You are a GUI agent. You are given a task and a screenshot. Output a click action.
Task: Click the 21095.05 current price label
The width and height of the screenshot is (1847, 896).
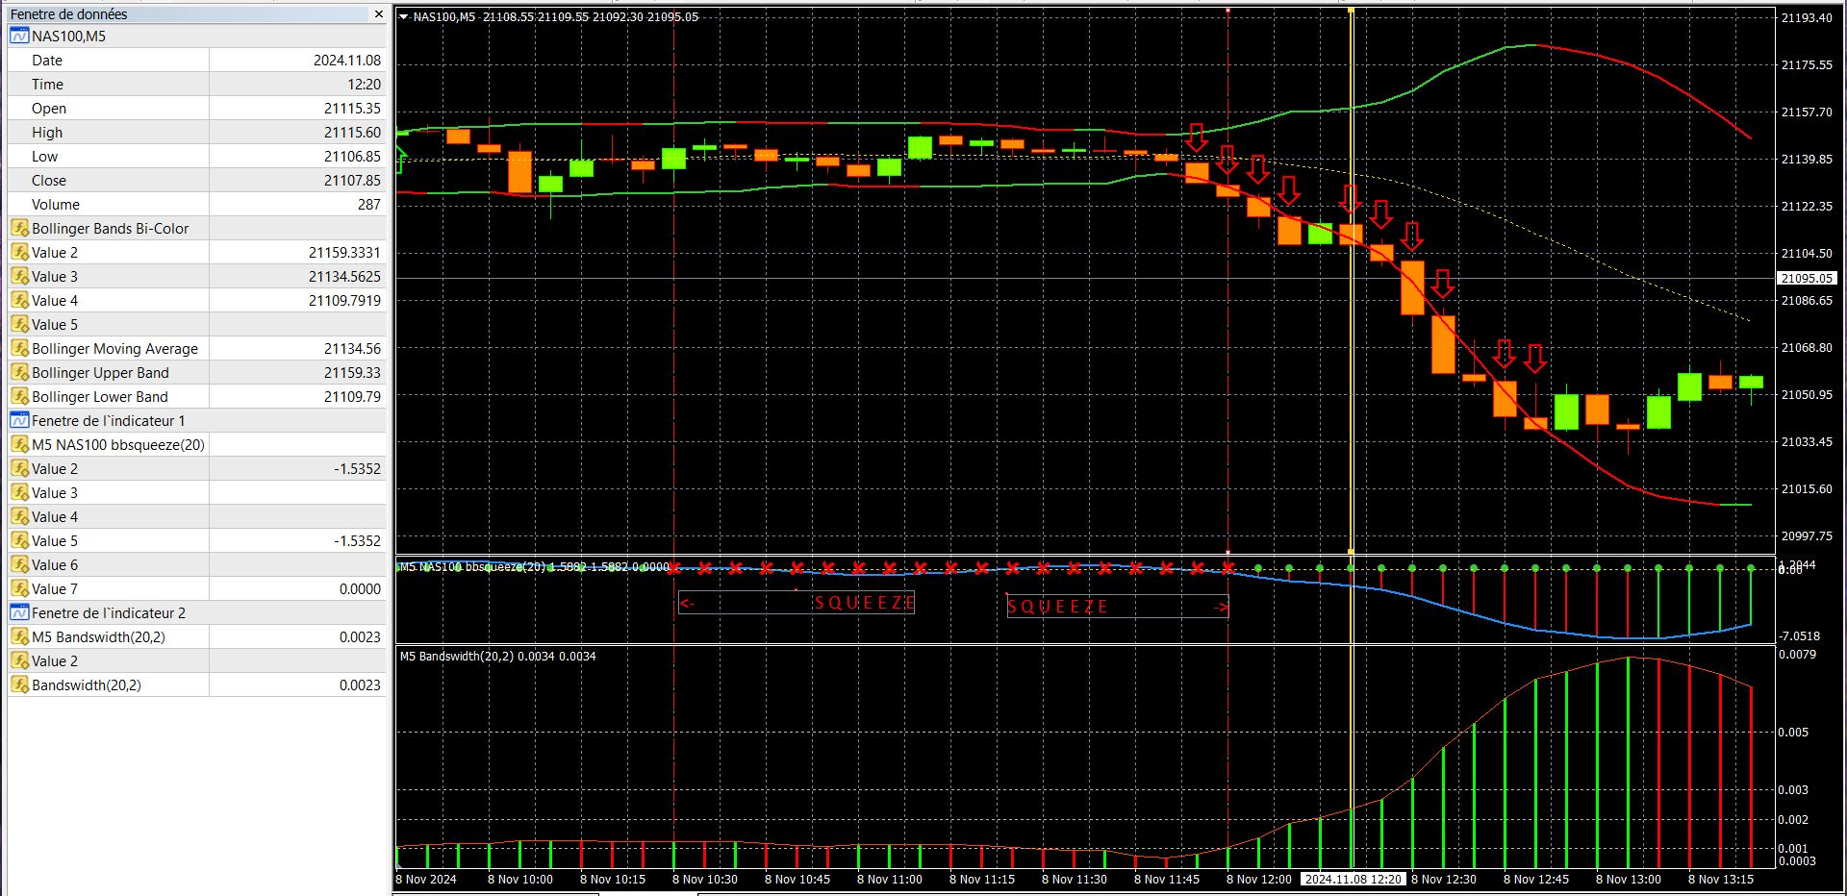pyautogui.click(x=1807, y=278)
